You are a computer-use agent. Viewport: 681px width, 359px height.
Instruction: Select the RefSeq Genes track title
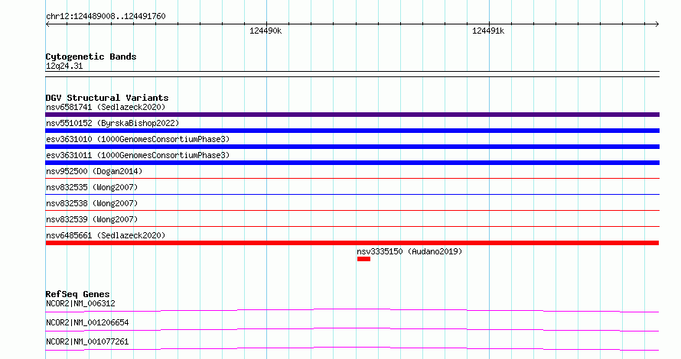(x=77, y=294)
